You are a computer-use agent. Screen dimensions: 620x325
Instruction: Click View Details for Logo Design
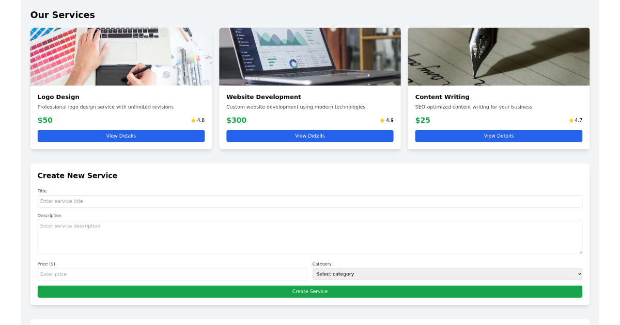click(x=121, y=136)
